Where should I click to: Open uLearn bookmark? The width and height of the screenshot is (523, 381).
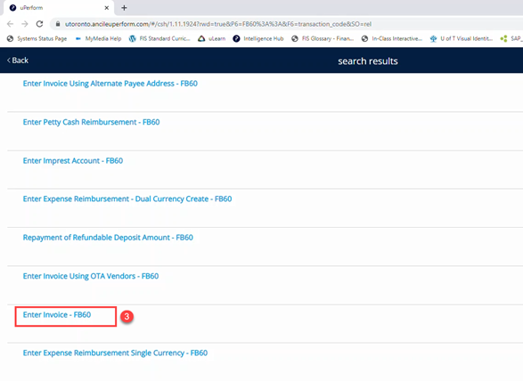[x=212, y=38]
